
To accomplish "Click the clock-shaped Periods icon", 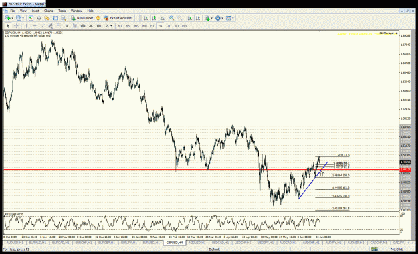I will pos(218,18).
